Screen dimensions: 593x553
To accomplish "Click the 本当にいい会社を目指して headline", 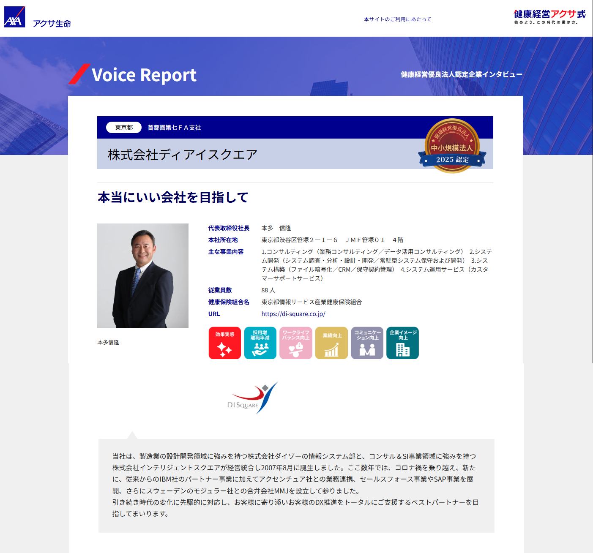I will click(173, 197).
